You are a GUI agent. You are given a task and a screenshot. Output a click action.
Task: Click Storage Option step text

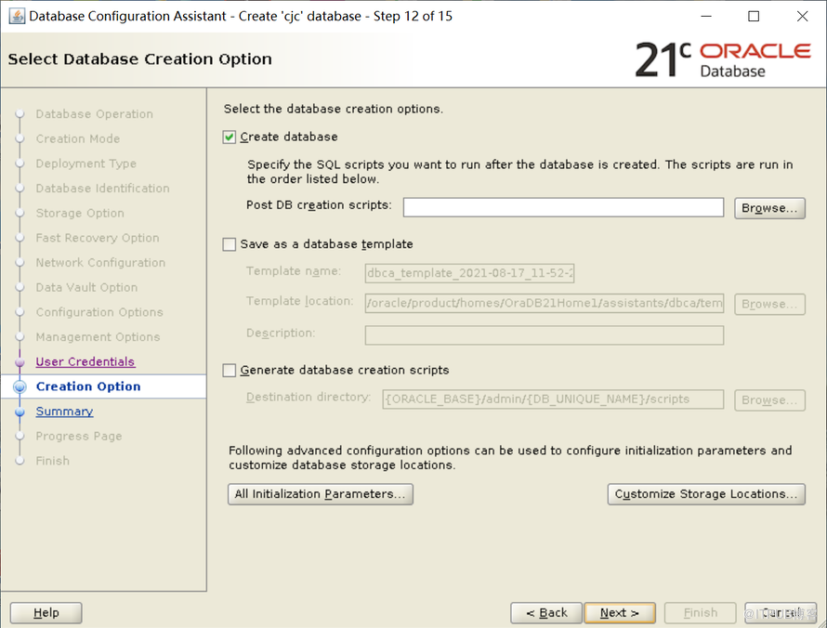coord(80,213)
